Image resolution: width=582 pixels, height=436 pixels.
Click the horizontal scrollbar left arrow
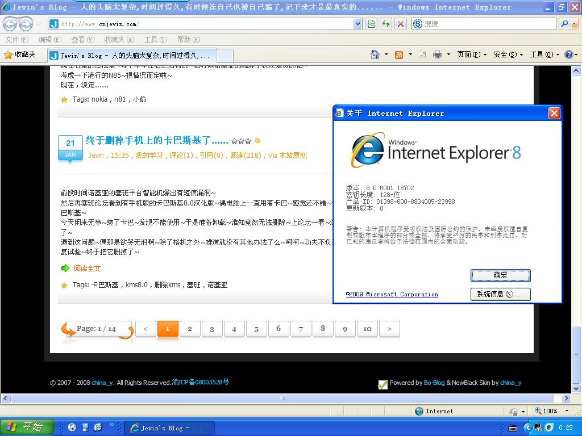point(6,399)
